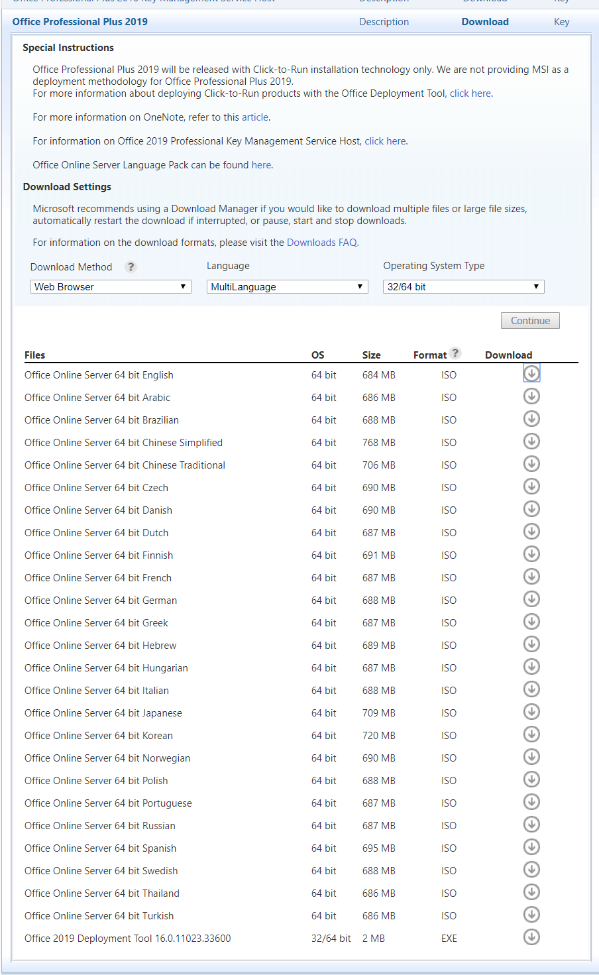599x975 pixels.
Task: Download Office Online Server Japanese
Action: [x=531, y=712]
